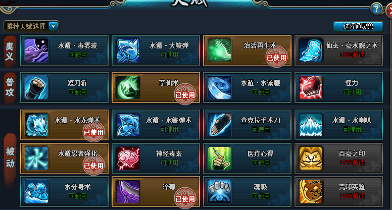
Task: Click the 水遁·水喇叭 water spikes icon
Action: pyautogui.click(x=311, y=125)
